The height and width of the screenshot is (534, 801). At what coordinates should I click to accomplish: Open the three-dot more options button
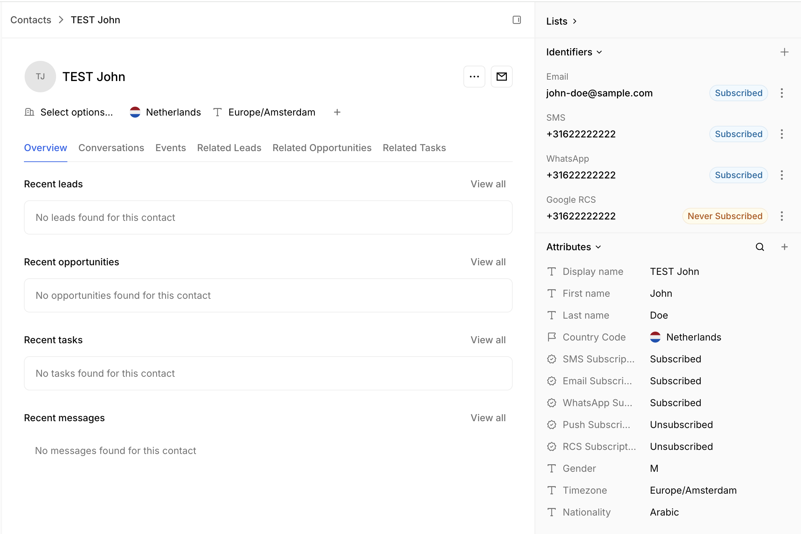pos(474,77)
